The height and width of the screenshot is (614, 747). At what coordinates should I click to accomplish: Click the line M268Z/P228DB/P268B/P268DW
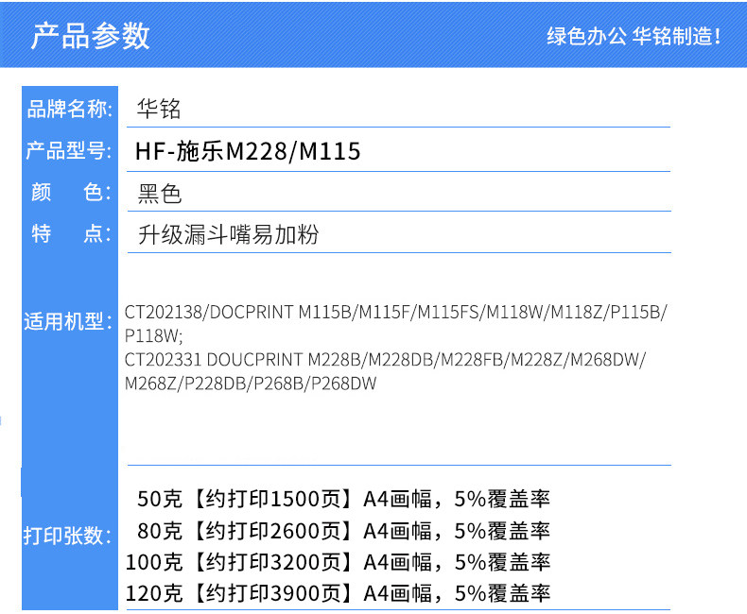pos(251,384)
